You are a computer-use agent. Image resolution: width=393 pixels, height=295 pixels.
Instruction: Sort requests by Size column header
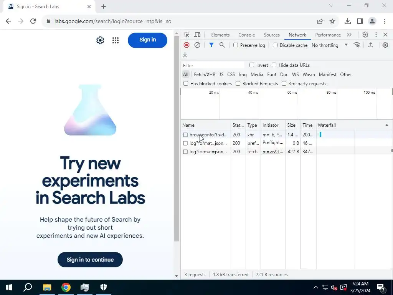[293, 125]
